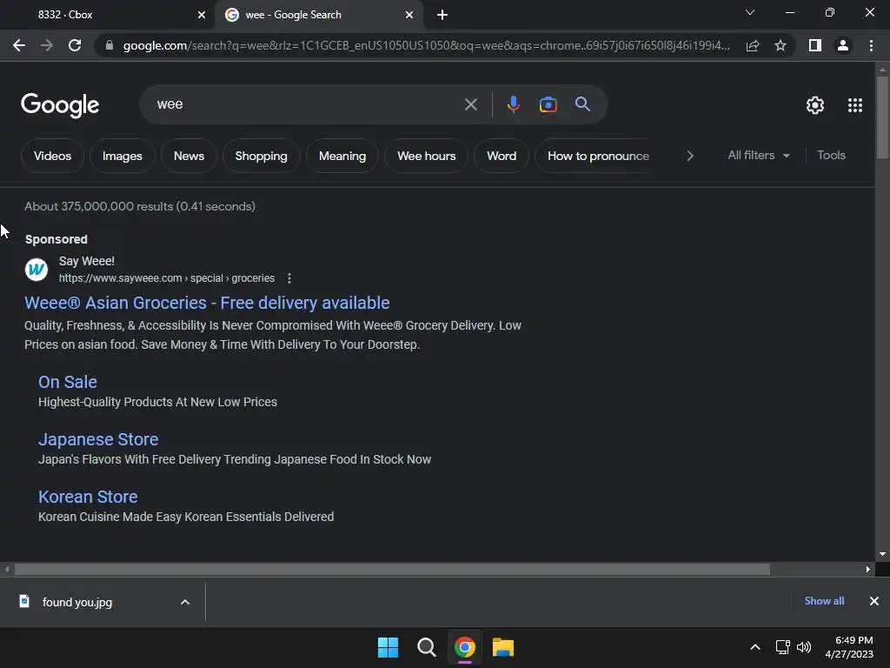Select the Word filter chip
Screen dimensions: 890x668
click(501, 156)
